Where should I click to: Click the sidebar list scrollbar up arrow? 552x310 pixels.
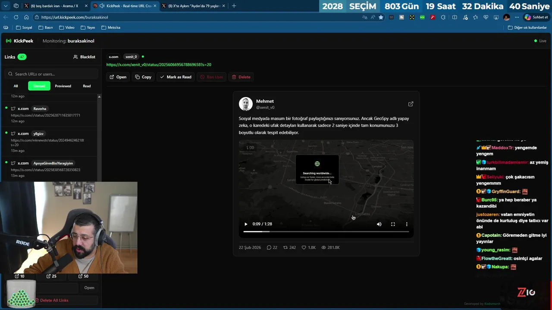99,96
